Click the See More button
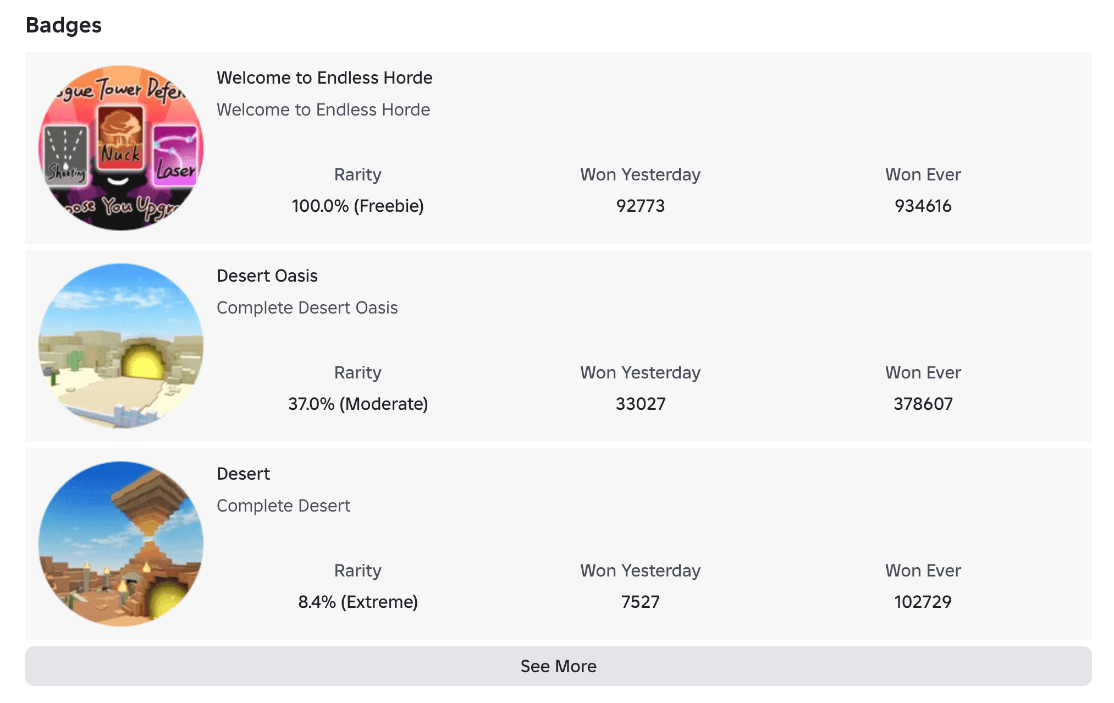1114x703 pixels. pyautogui.click(x=557, y=666)
